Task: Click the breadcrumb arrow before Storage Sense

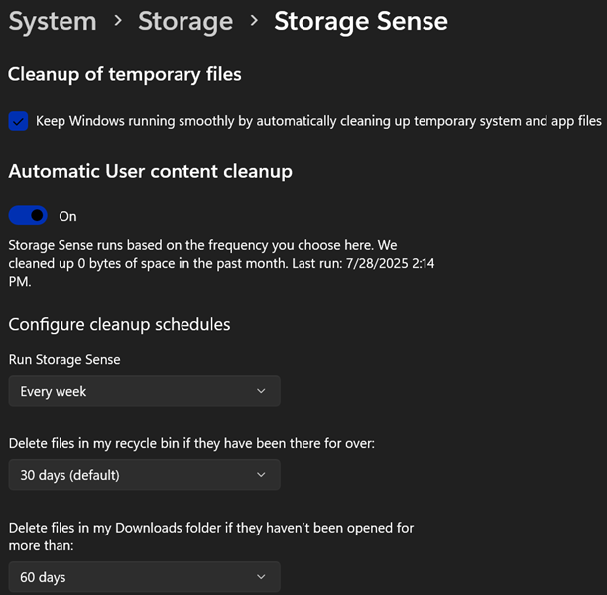Action: [x=253, y=21]
